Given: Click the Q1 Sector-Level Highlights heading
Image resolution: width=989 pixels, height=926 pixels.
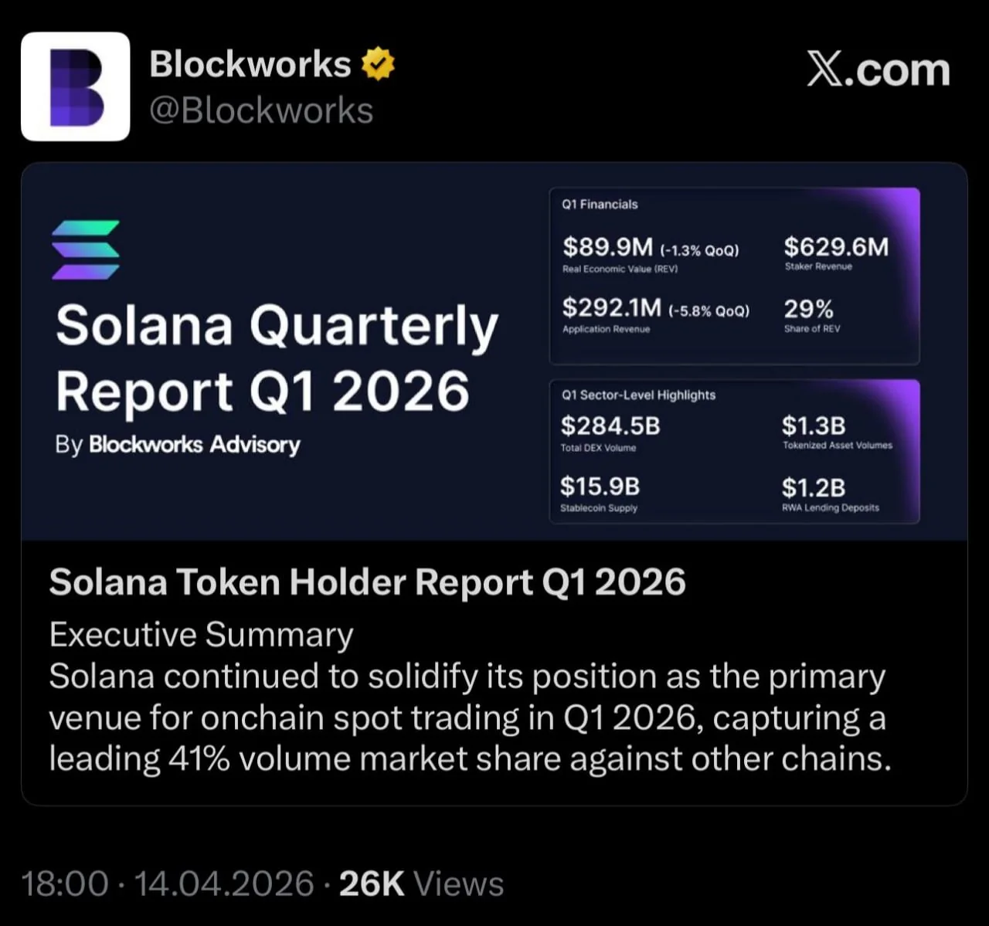Looking at the screenshot, I should point(638,395).
